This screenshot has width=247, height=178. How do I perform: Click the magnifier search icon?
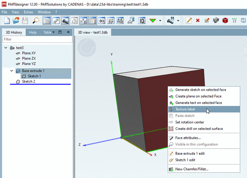(x=36, y=20)
